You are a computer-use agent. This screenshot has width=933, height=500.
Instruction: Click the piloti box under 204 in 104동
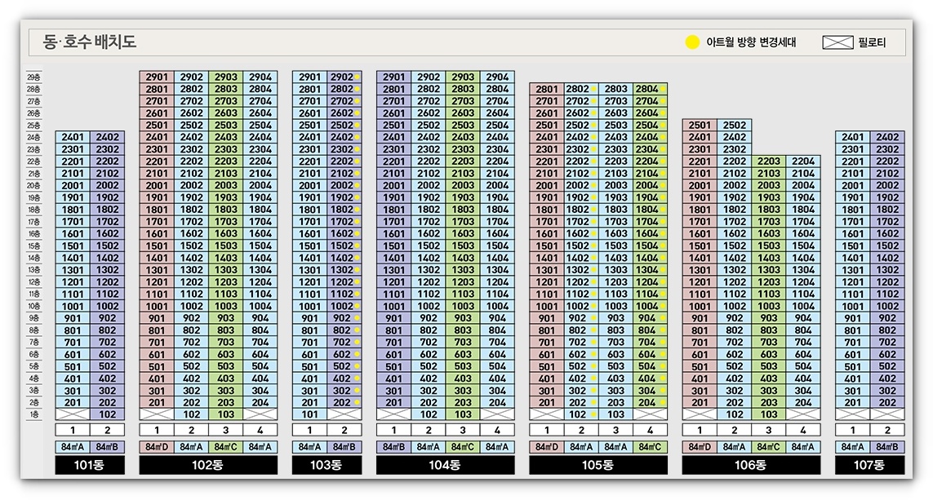pyautogui.click(x=497, y=414)
